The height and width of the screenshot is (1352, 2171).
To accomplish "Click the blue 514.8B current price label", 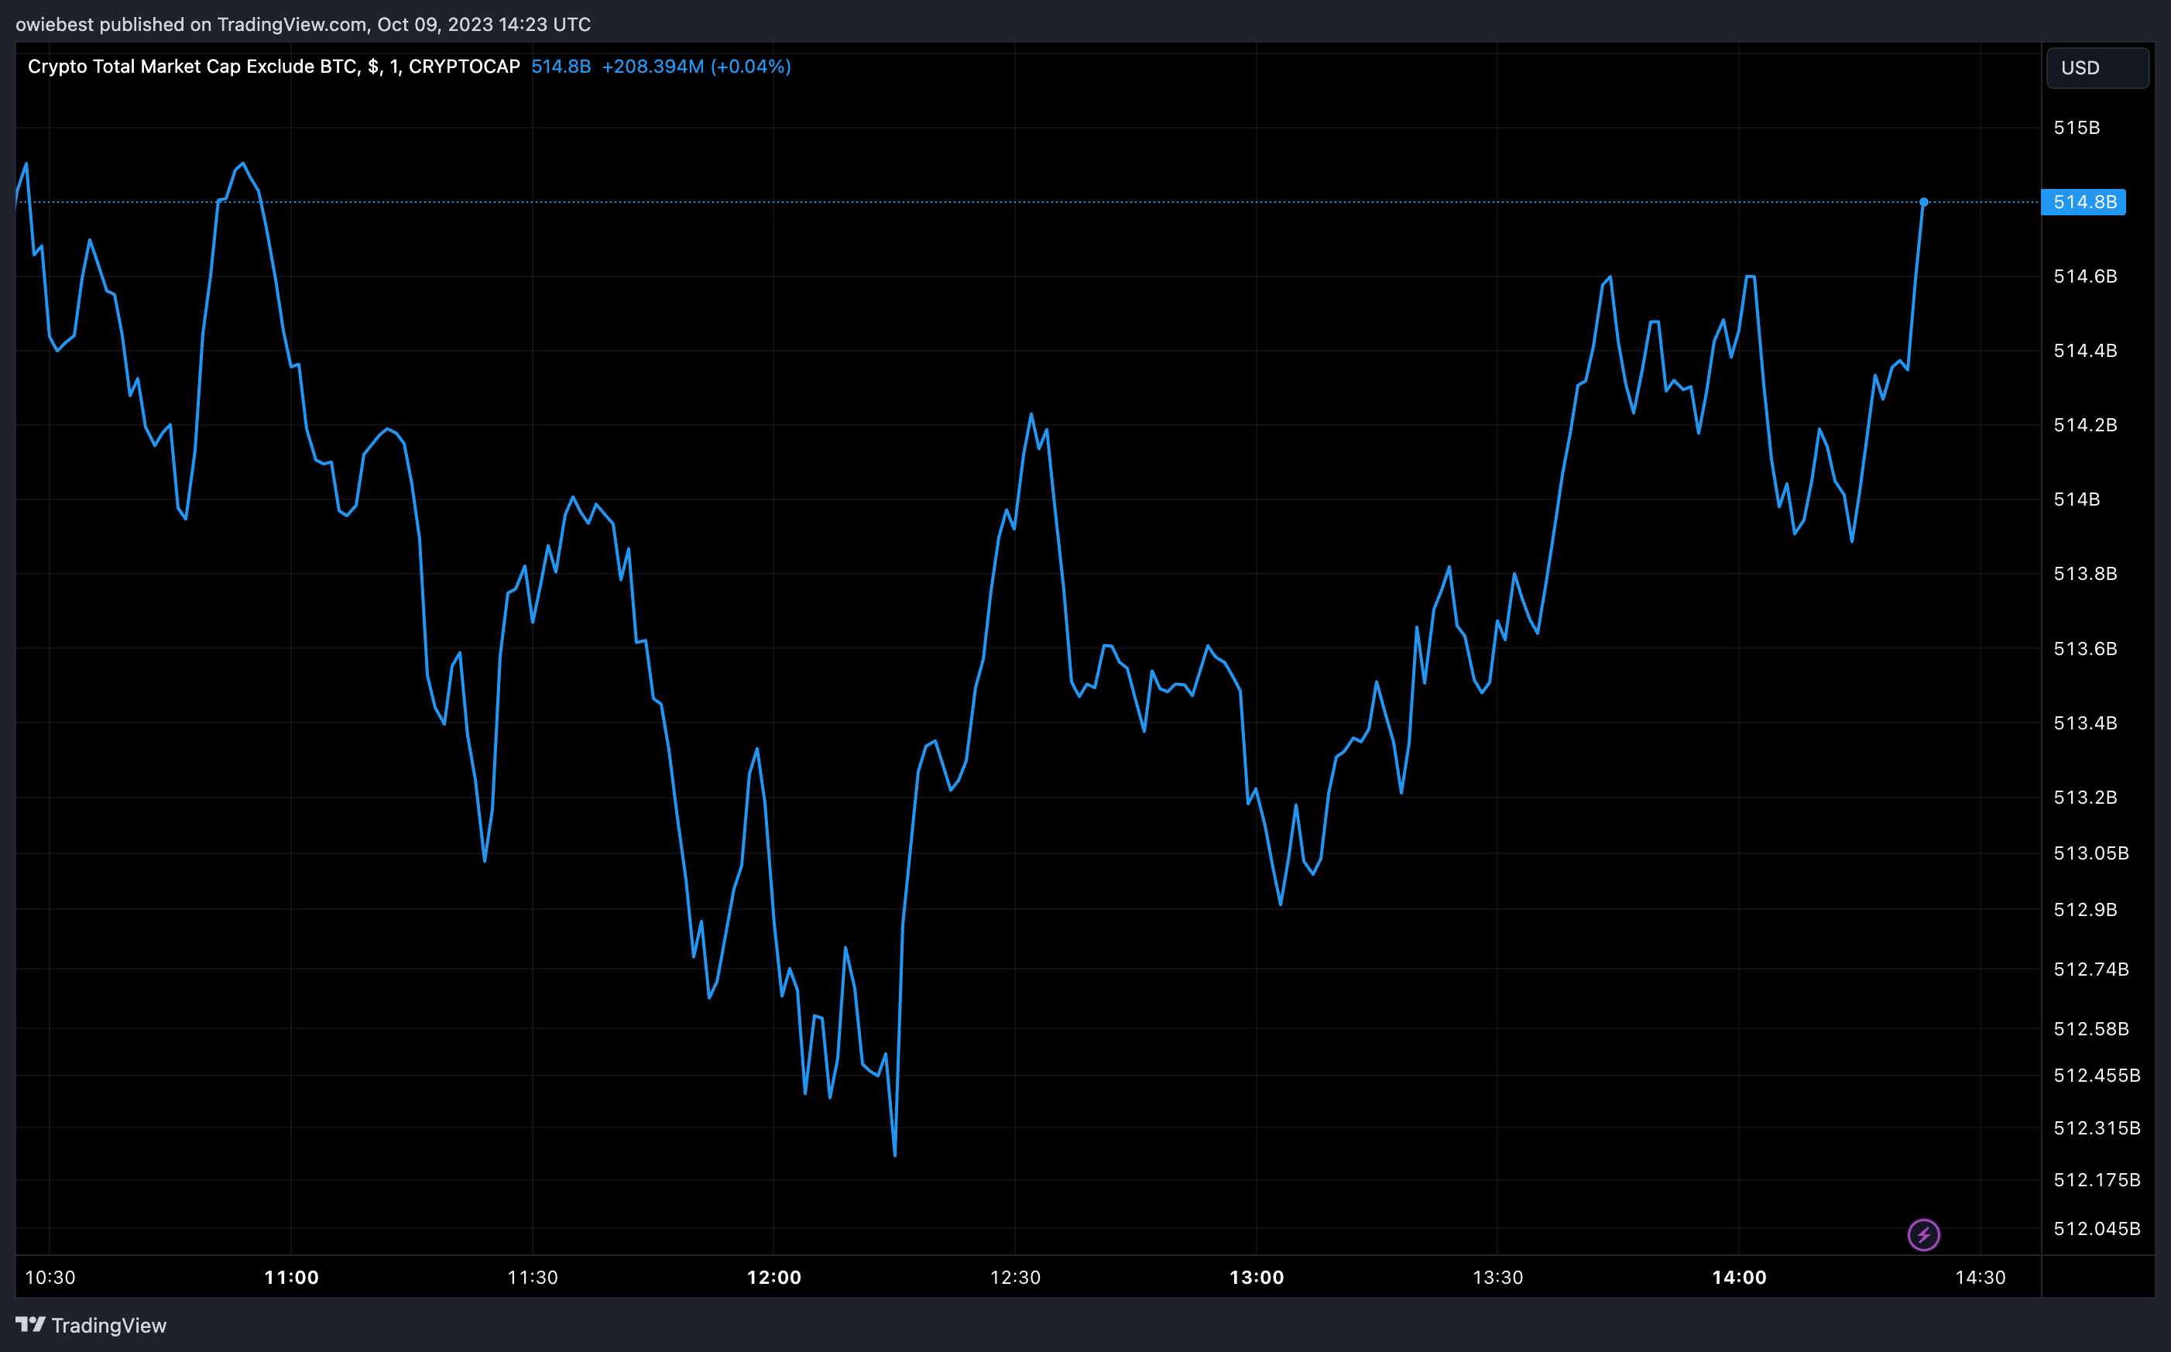I will pos(2084,202).
